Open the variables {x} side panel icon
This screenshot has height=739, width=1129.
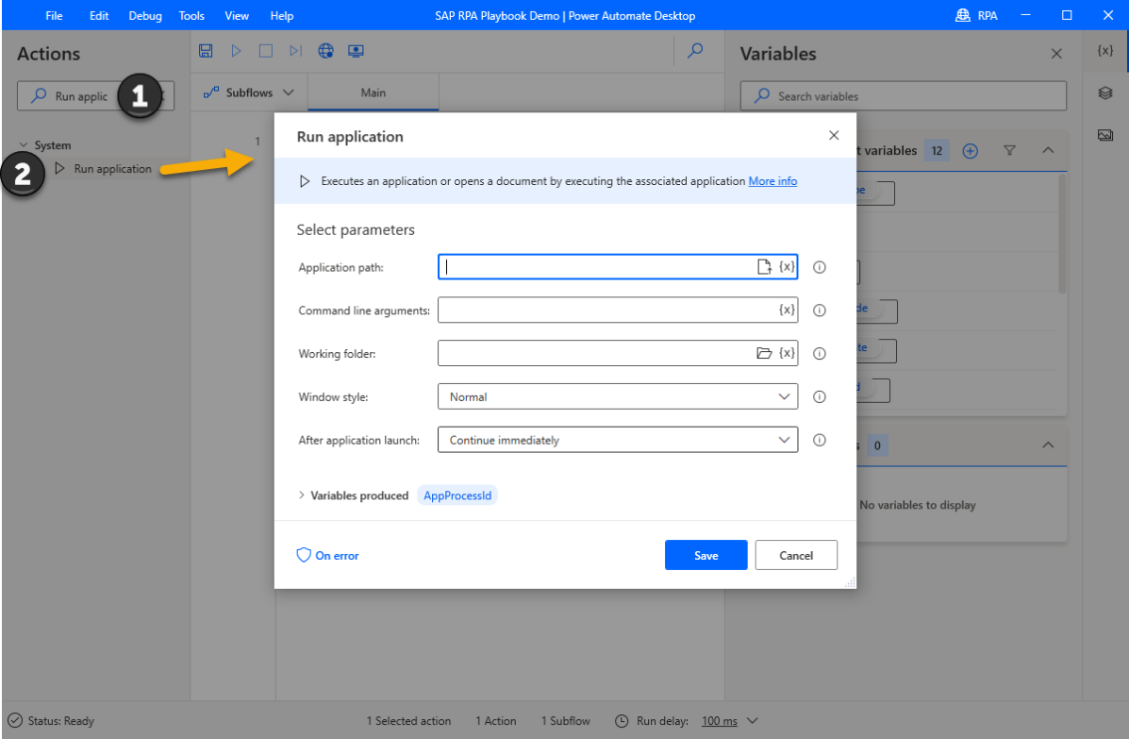[x=1105, y=50]
